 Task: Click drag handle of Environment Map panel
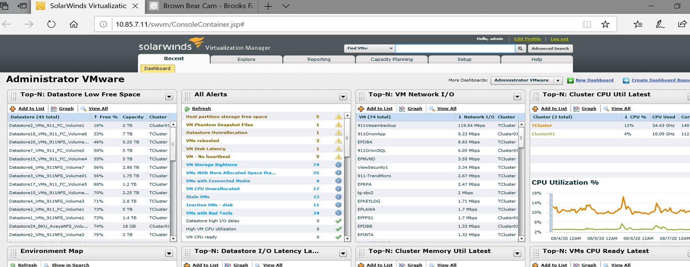coord(14,253)
